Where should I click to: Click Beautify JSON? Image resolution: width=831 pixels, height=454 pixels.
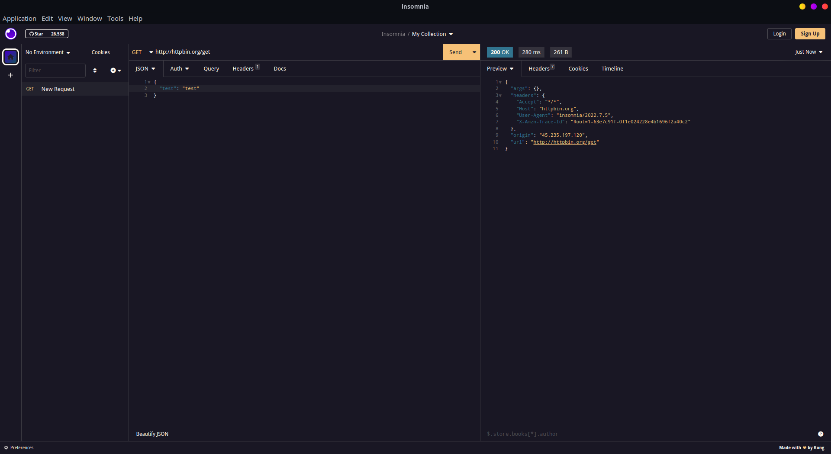(x=152, y=434)
